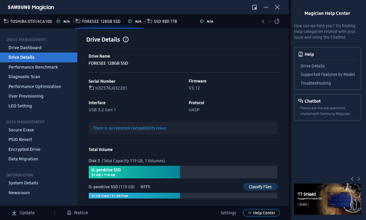This screenshot has height=220, width=366.
Task: Click the SSD 980 1TB drive icon
Action: tap(150, 21)
